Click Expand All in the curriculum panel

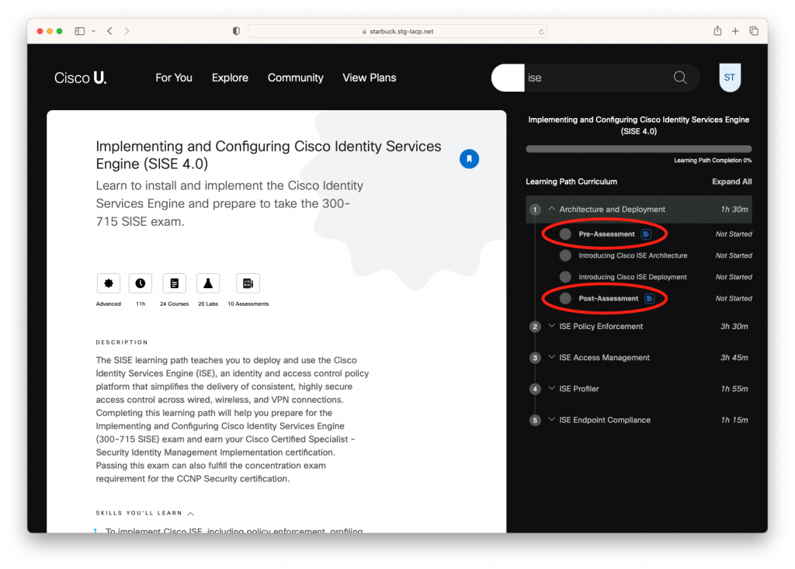[731, 181]
